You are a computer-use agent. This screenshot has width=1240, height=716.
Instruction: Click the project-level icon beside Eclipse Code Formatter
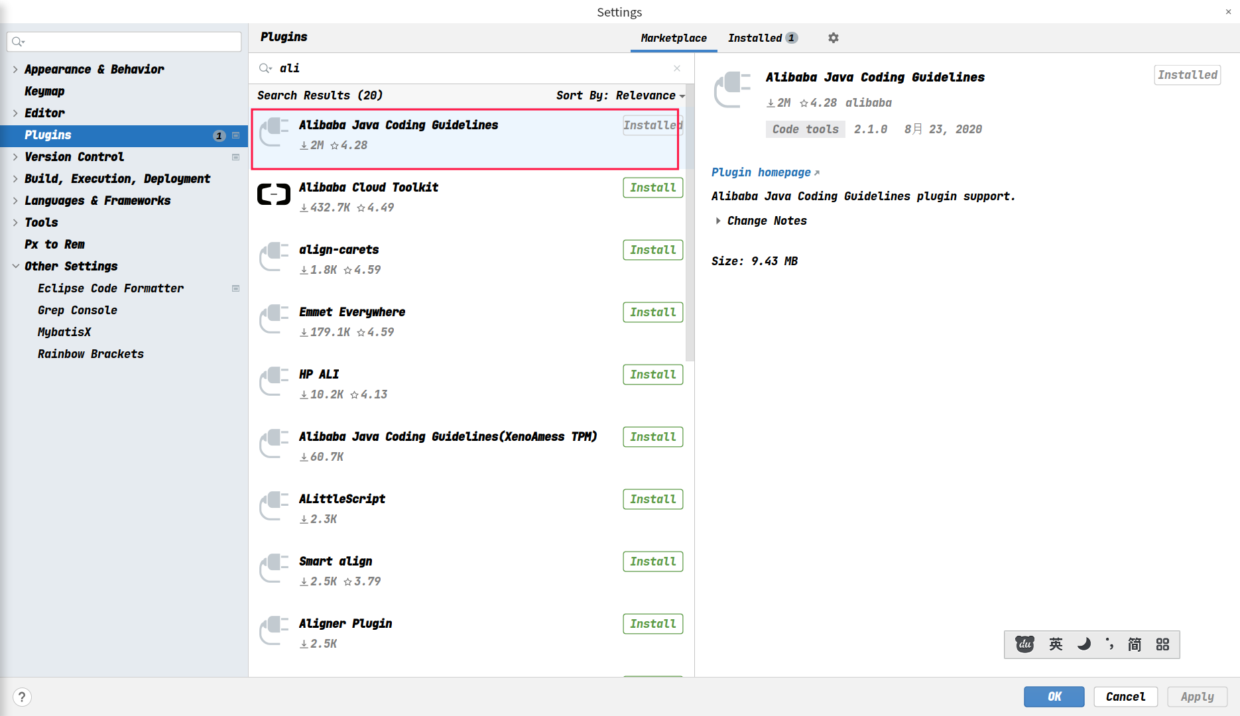235,288
